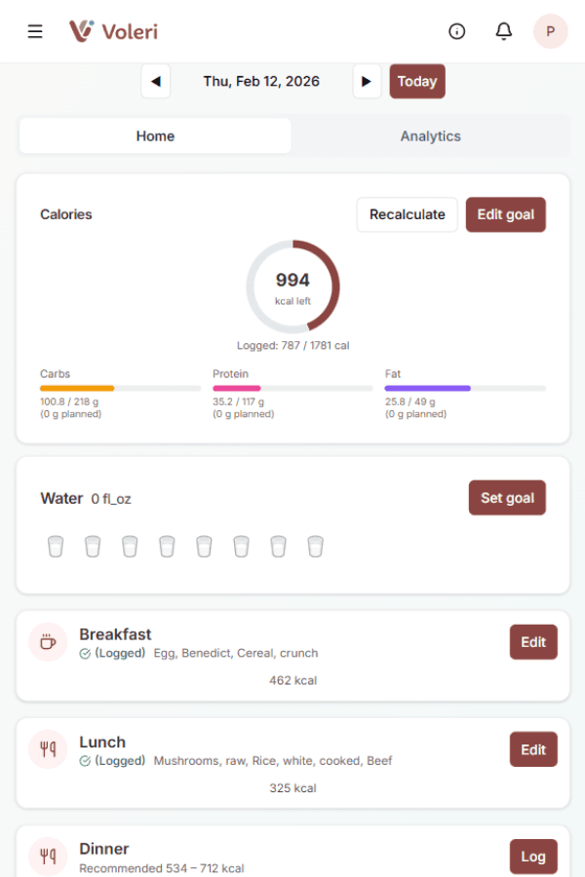Go to the previous day with left arrow

(x=156, y=81)
